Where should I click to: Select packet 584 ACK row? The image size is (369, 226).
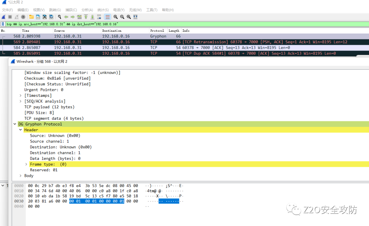tap(184, 48)
